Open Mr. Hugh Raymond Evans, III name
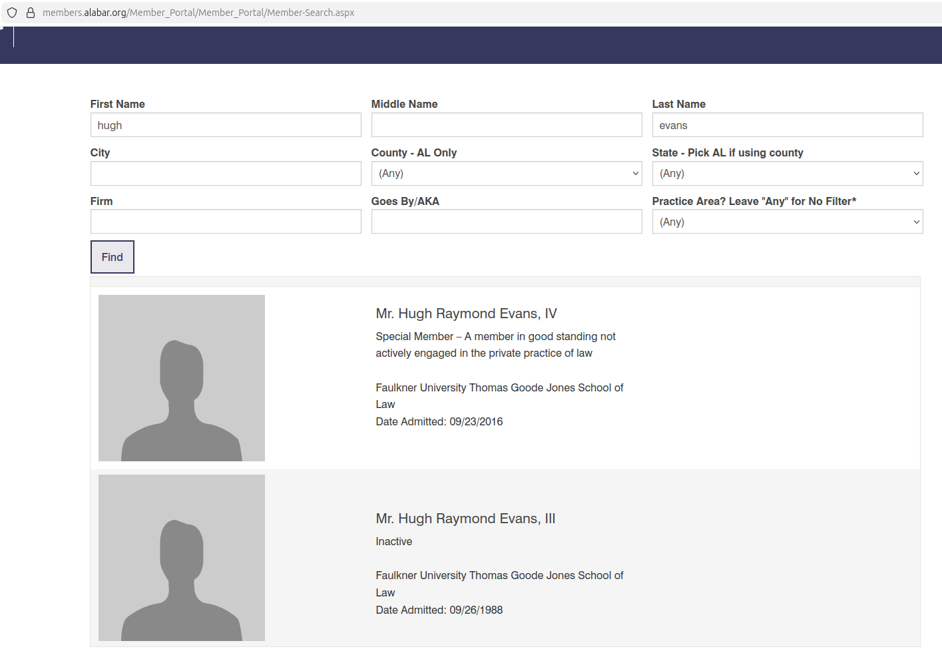 point(465,519)
